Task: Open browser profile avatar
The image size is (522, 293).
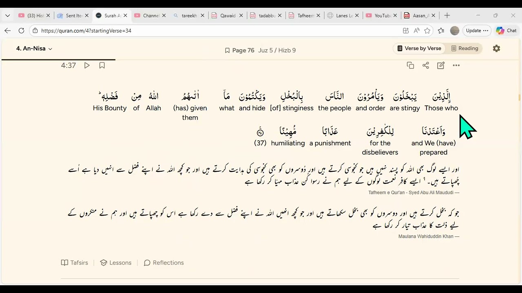Action: point(455,31)
